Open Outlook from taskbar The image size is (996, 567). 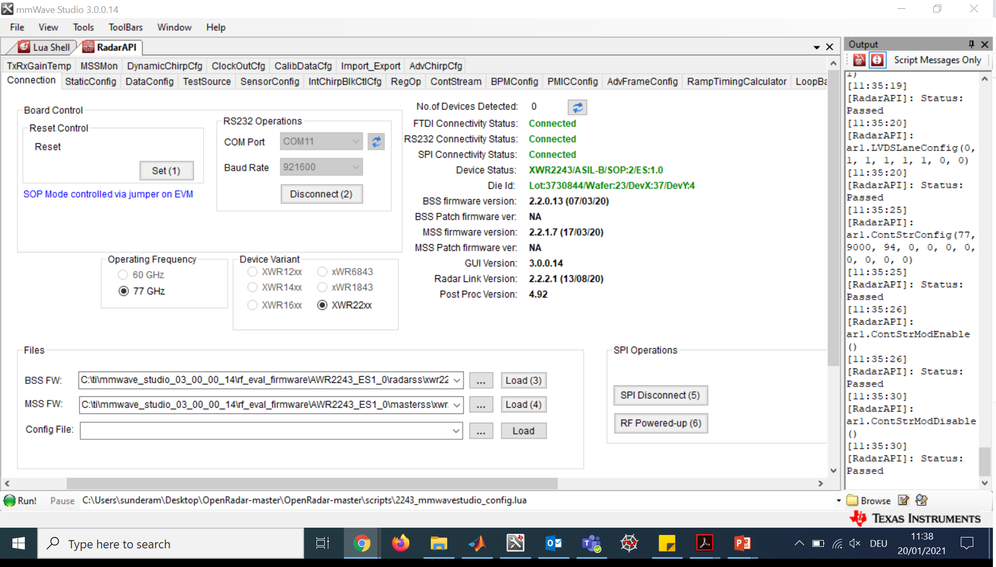tap(553, 543)
